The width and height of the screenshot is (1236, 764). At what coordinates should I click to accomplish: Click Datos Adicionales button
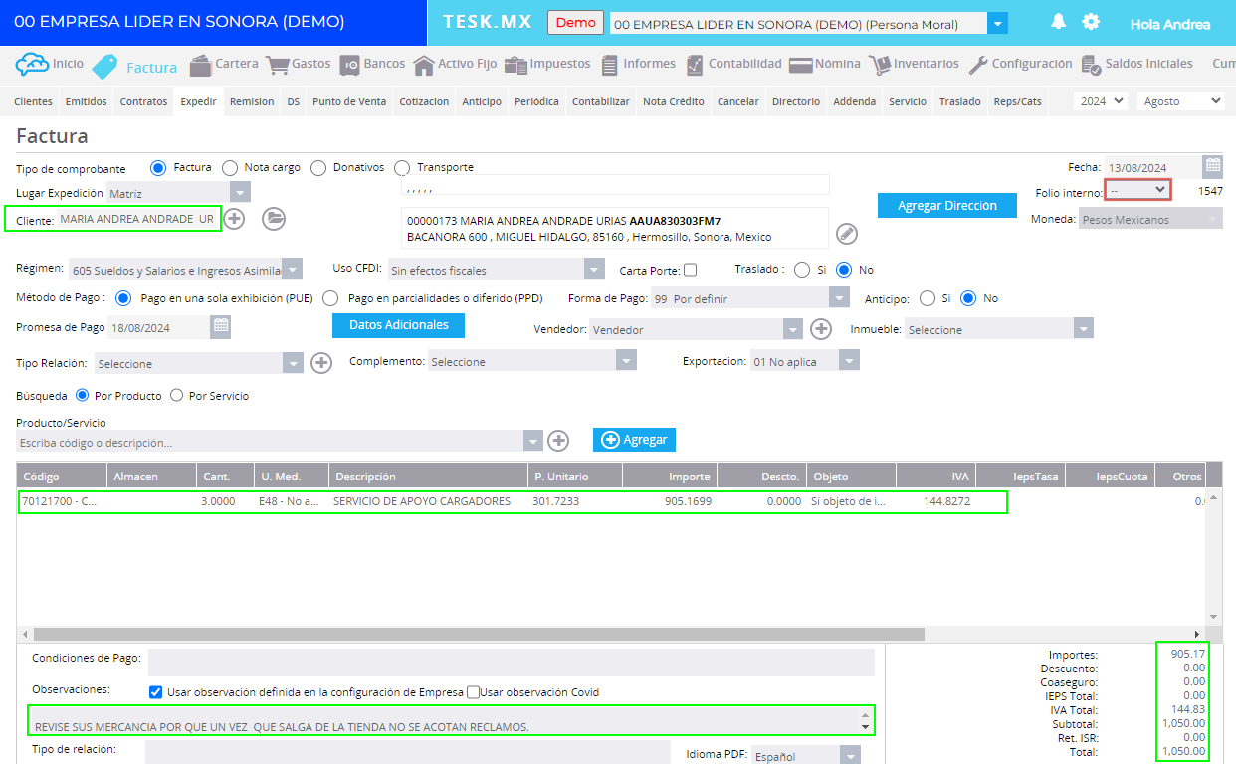398,325
